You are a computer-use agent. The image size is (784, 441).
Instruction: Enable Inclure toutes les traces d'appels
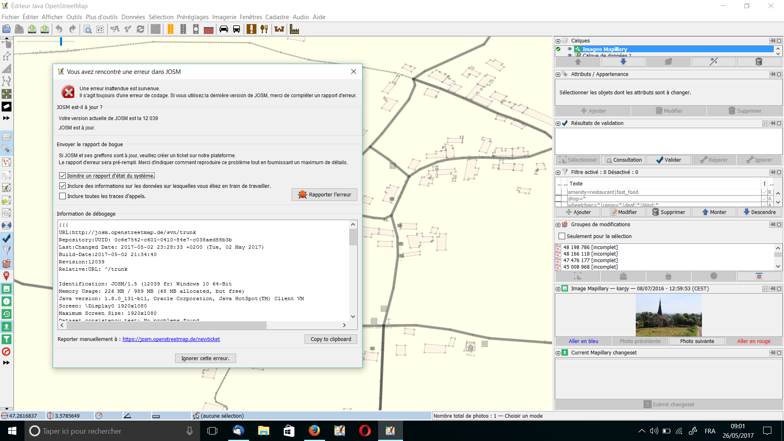click(62, 196)
